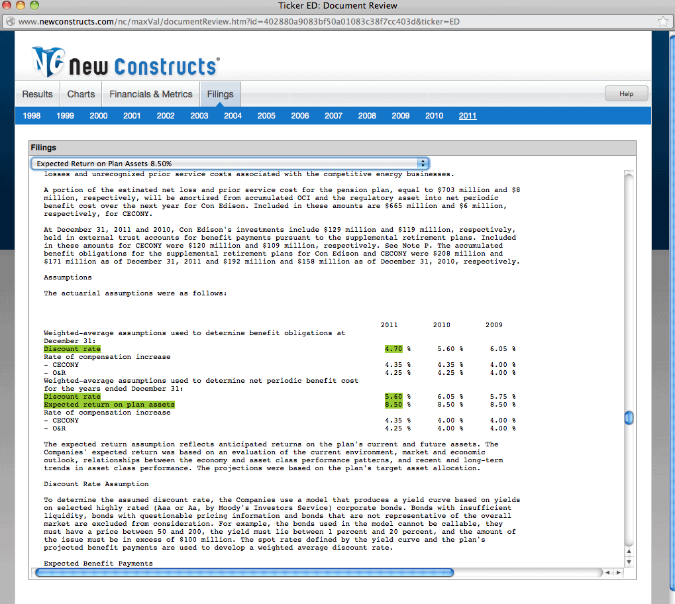Select the 2006 filing year
Image resolution: width=675 pixels, height=604 pixels.
tap(299, 116)
